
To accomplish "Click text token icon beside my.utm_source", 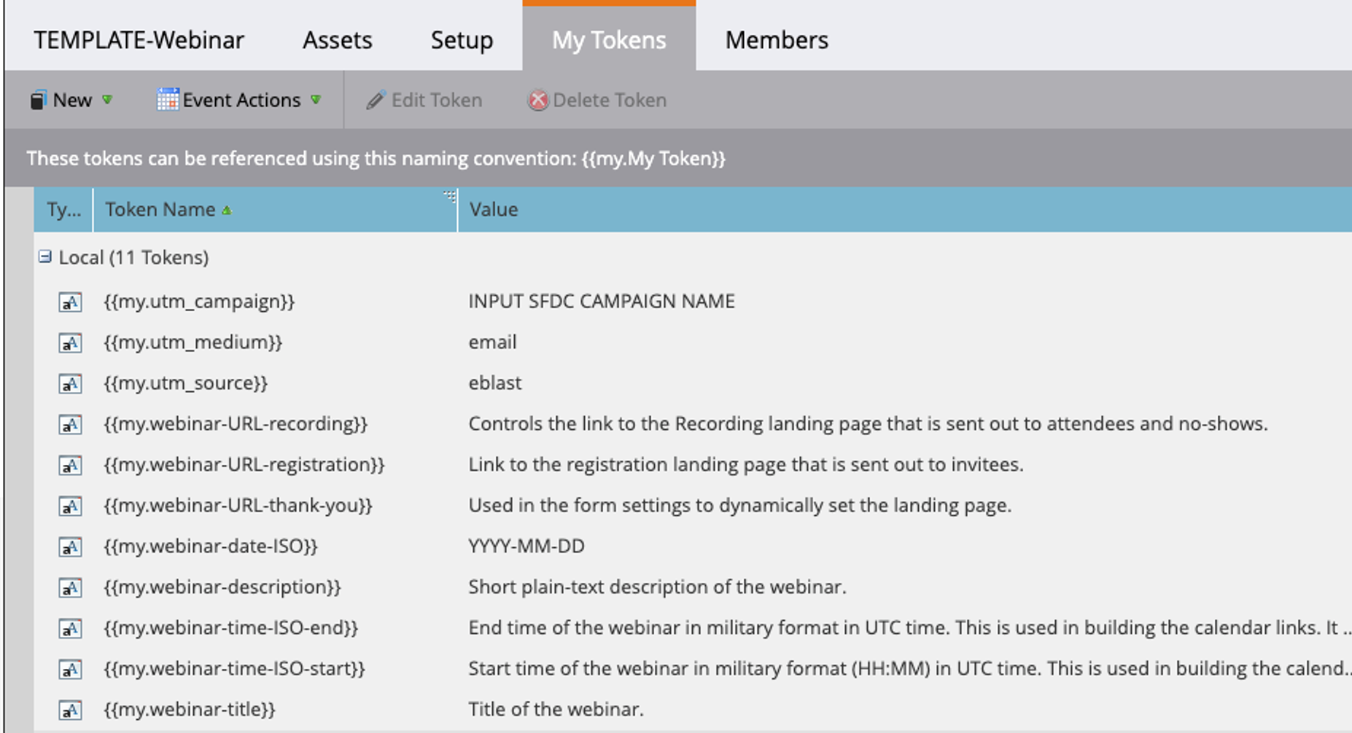I will click(70, 383).
